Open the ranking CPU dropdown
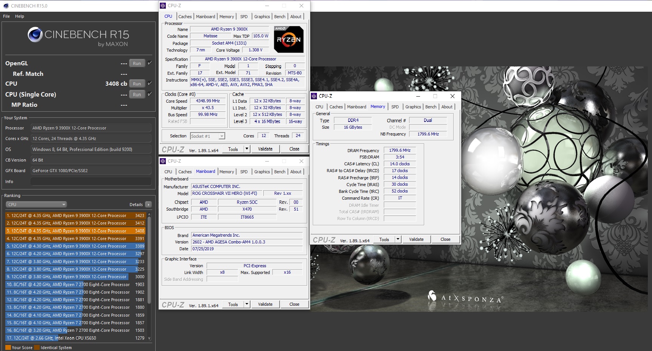 pyautogui.click(x=36, y=205)
